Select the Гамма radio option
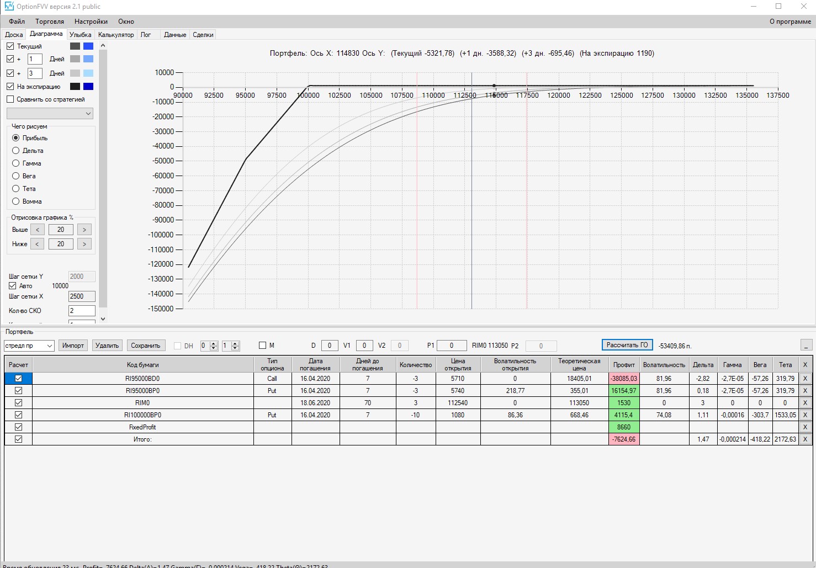This screenshot has width=816, height=568. point(16,163)
